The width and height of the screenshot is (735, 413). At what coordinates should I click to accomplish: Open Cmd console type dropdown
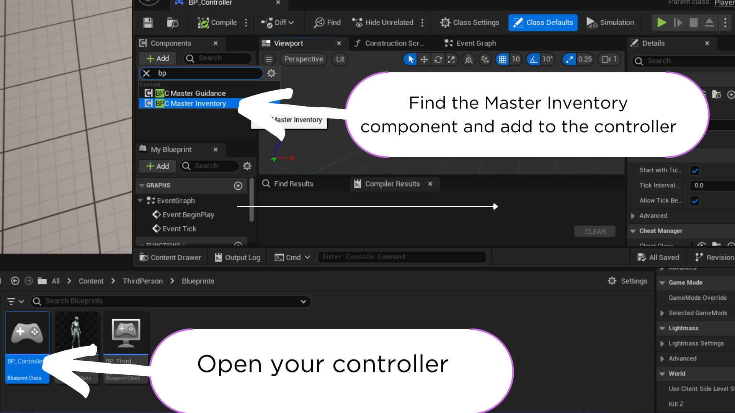tap(292, 257)
